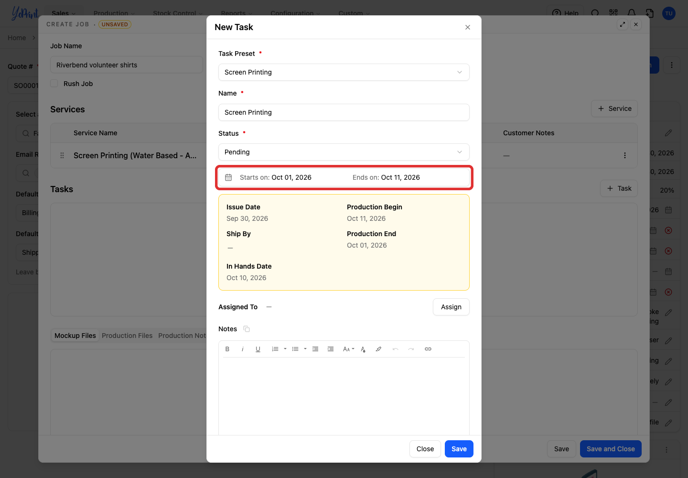Toggle underline in Notes editor
Viewport: 688px width, 478px height.
pos(258,349)
